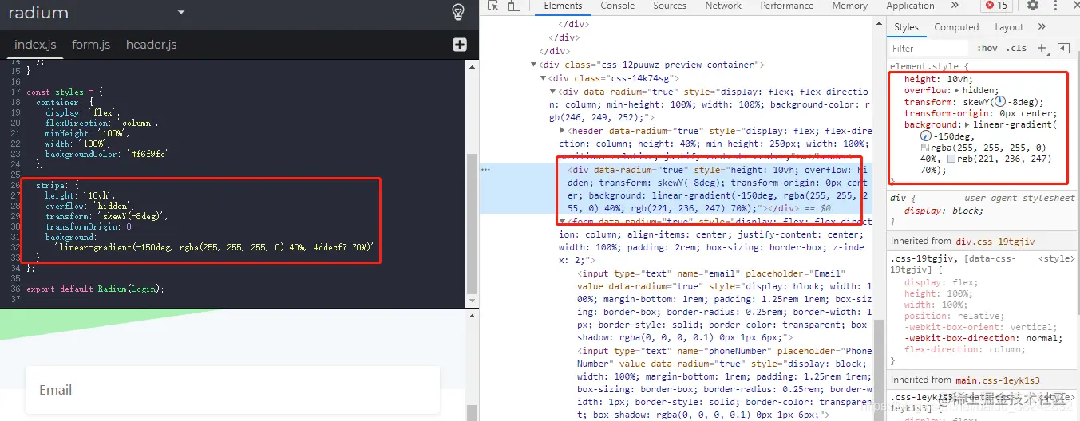The height and width of the screenshot is (421, 1080).
Task: Switch to the Console panel tab
Action: [x=618, y=6]
